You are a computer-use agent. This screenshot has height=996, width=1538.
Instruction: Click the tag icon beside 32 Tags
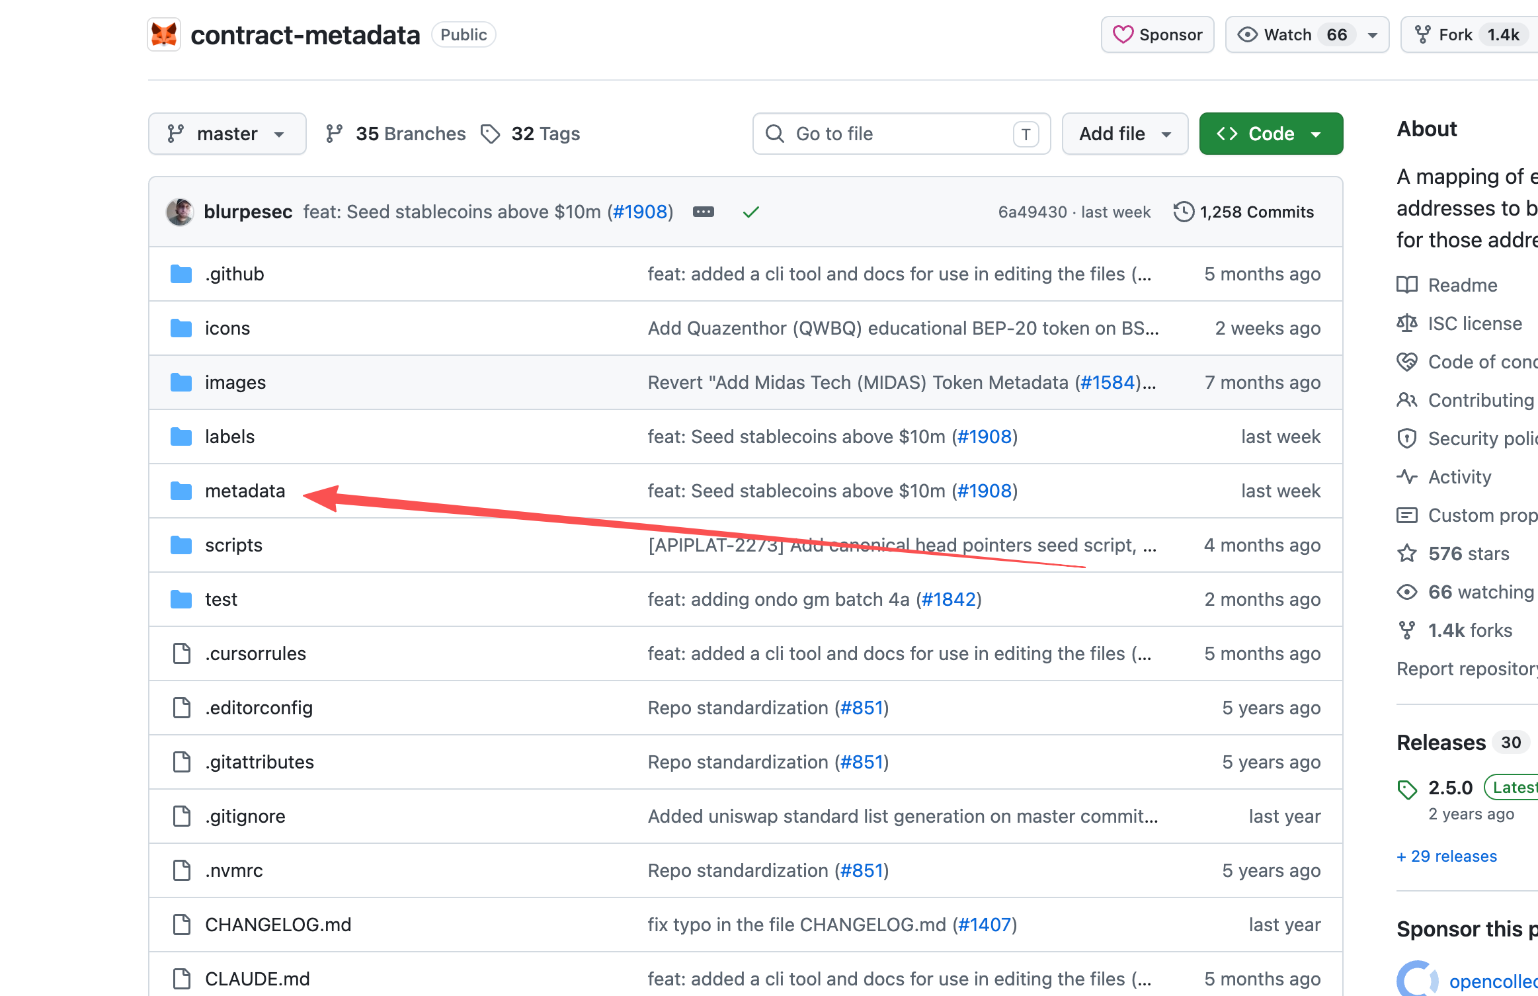491,134
